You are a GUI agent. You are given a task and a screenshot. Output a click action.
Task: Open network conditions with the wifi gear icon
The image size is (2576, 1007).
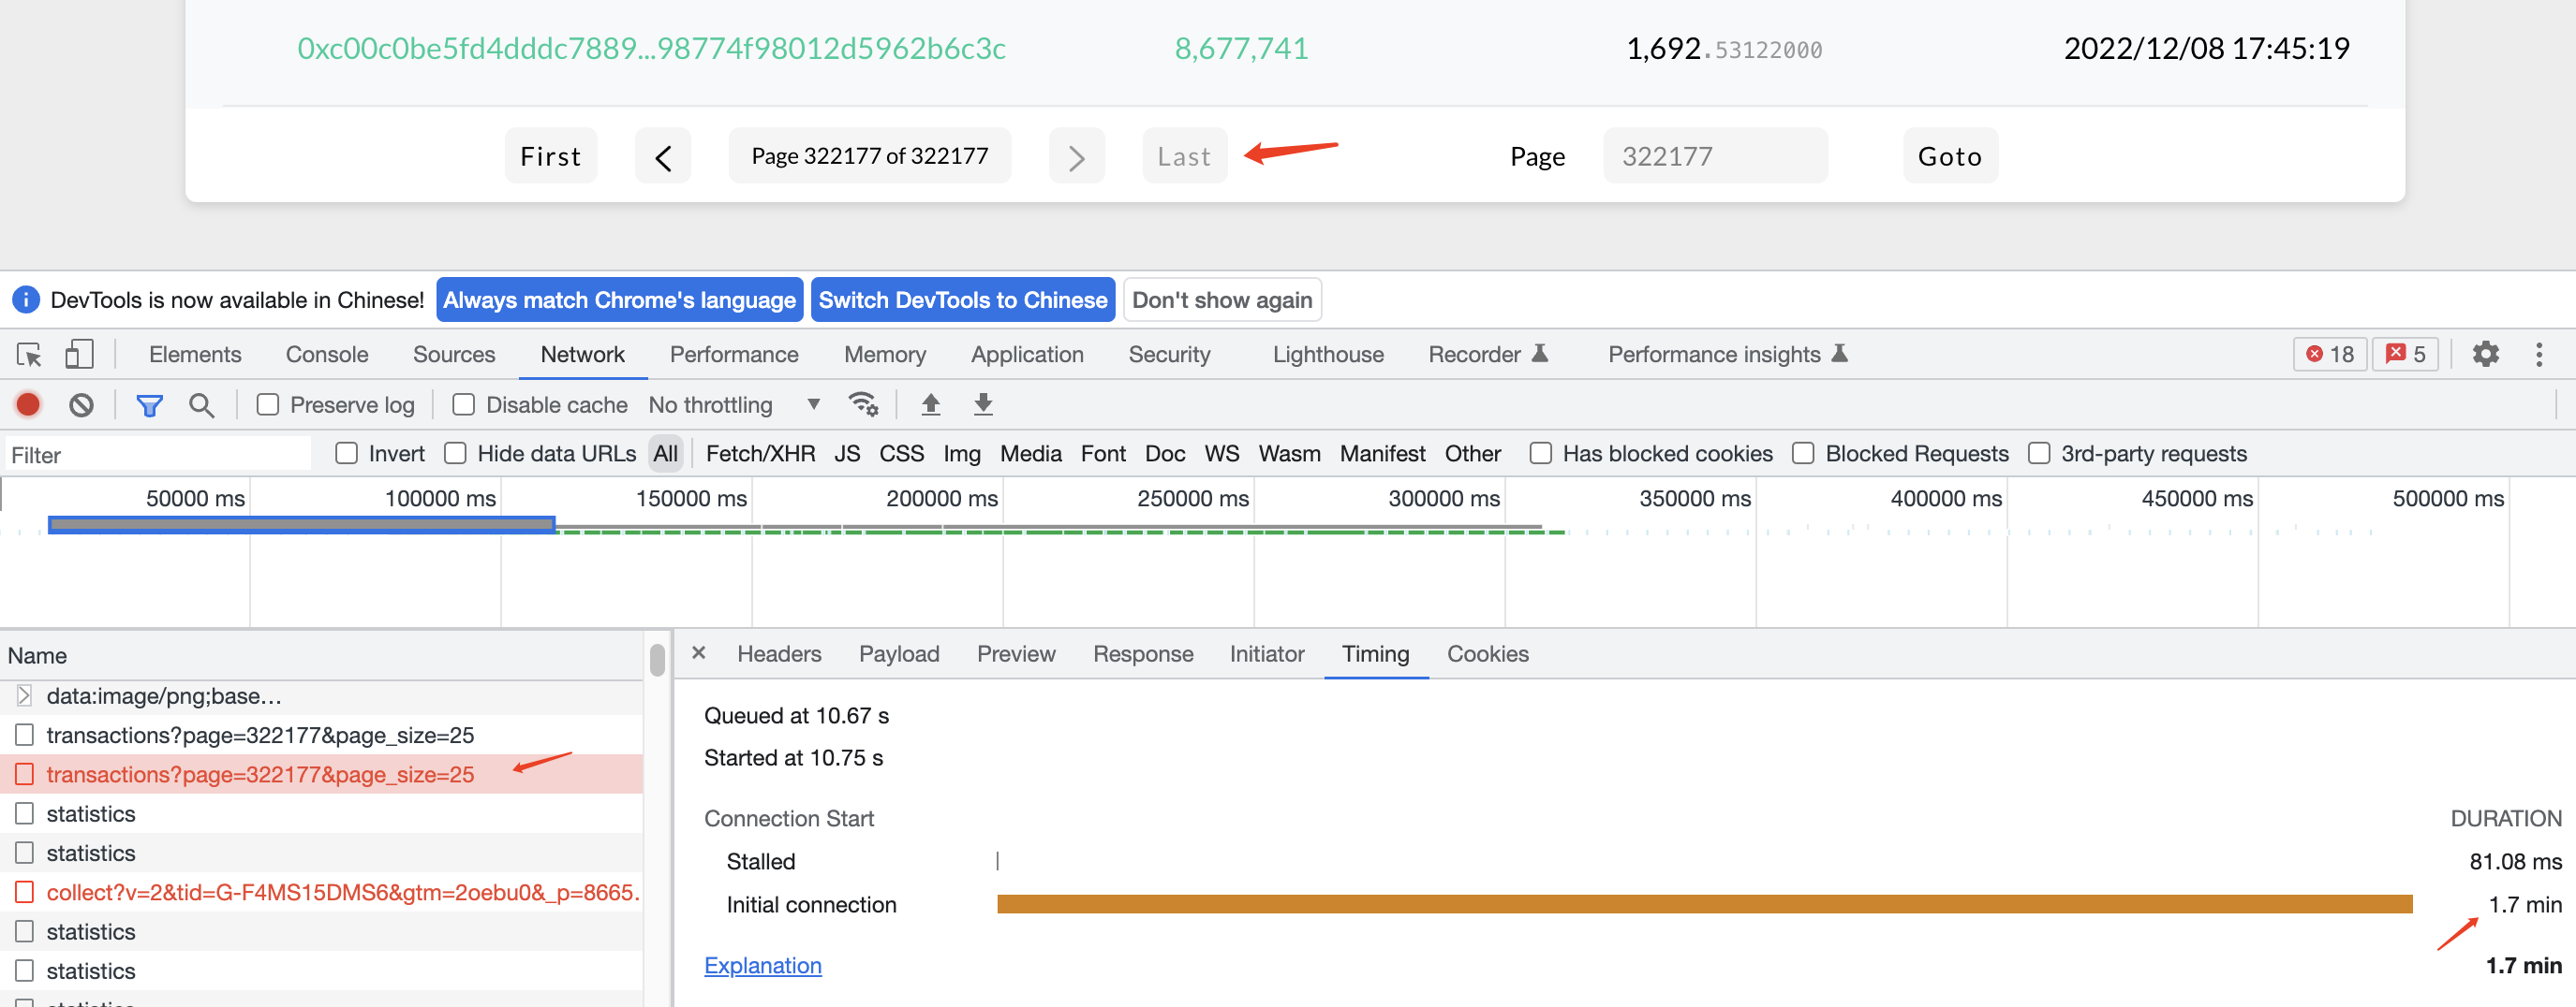[863, 404]
